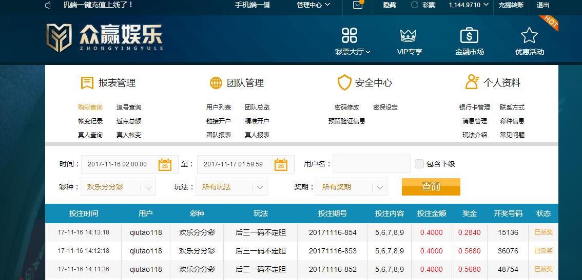Viewport: 582px width, 280px height.
Task: Click 已派奖 status for issue 854
Action: (x=544, y=232)
